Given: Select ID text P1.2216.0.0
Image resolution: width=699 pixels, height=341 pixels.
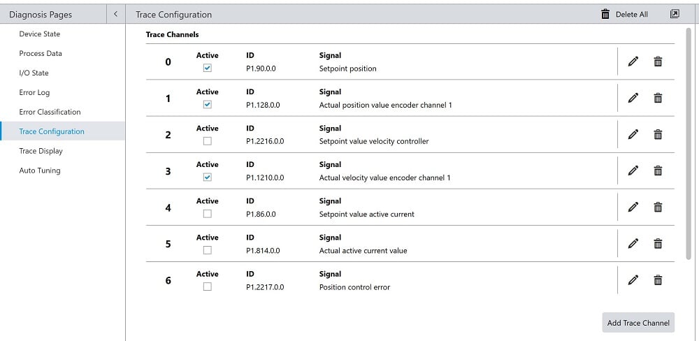Looking at the screenshot, I should point(265,141).
